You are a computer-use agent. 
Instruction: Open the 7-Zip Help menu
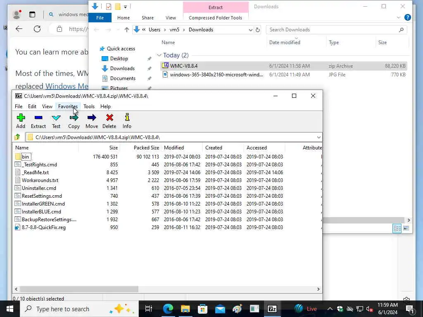tap(105, 106)
